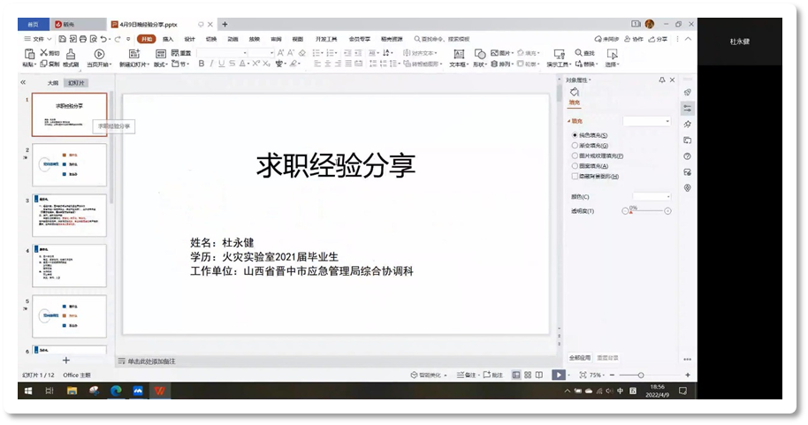Open the fill preset dropdown beside 填充
This screenshot has height=425, width=808.
647,121
